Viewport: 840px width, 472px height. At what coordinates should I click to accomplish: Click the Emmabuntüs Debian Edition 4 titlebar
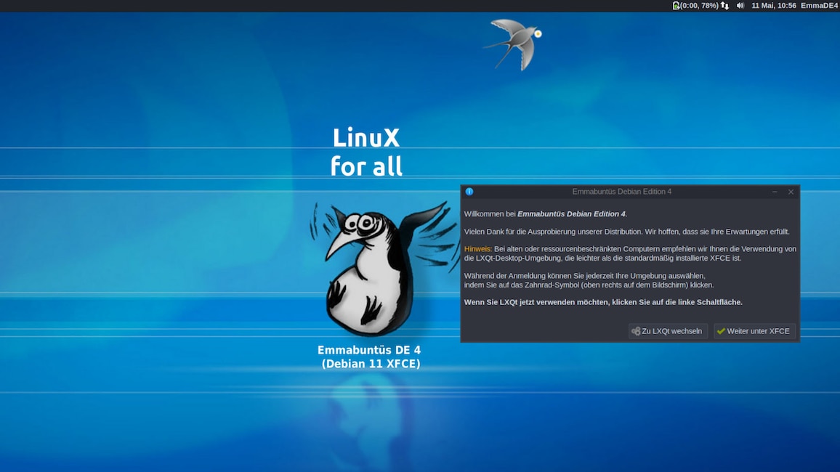tap(621, 191)
